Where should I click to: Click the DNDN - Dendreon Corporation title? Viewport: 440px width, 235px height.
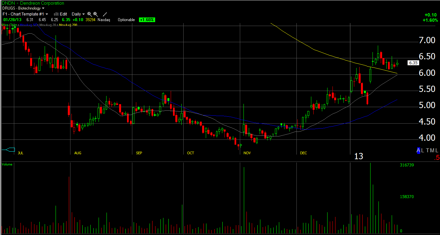[33, 3]
